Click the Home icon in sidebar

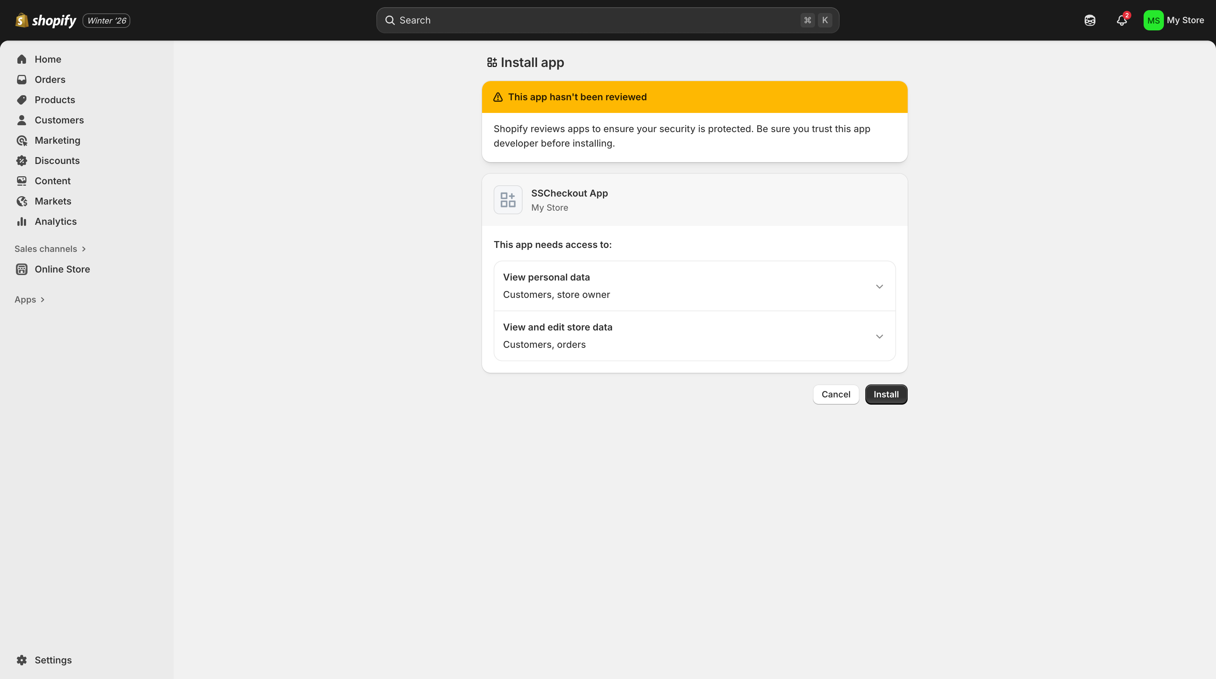(x=22, y=59)
